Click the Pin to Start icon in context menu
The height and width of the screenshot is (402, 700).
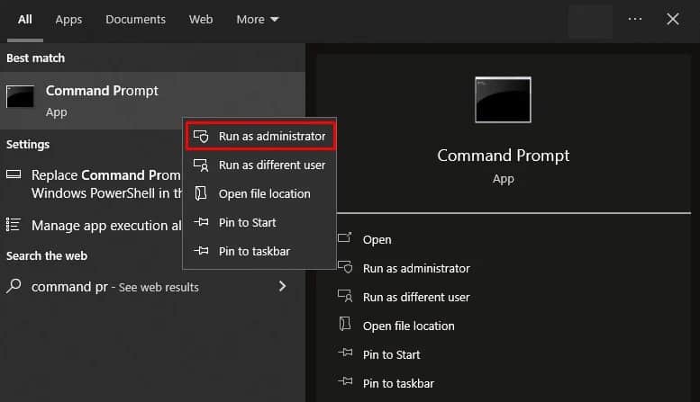tap(201, 222)
